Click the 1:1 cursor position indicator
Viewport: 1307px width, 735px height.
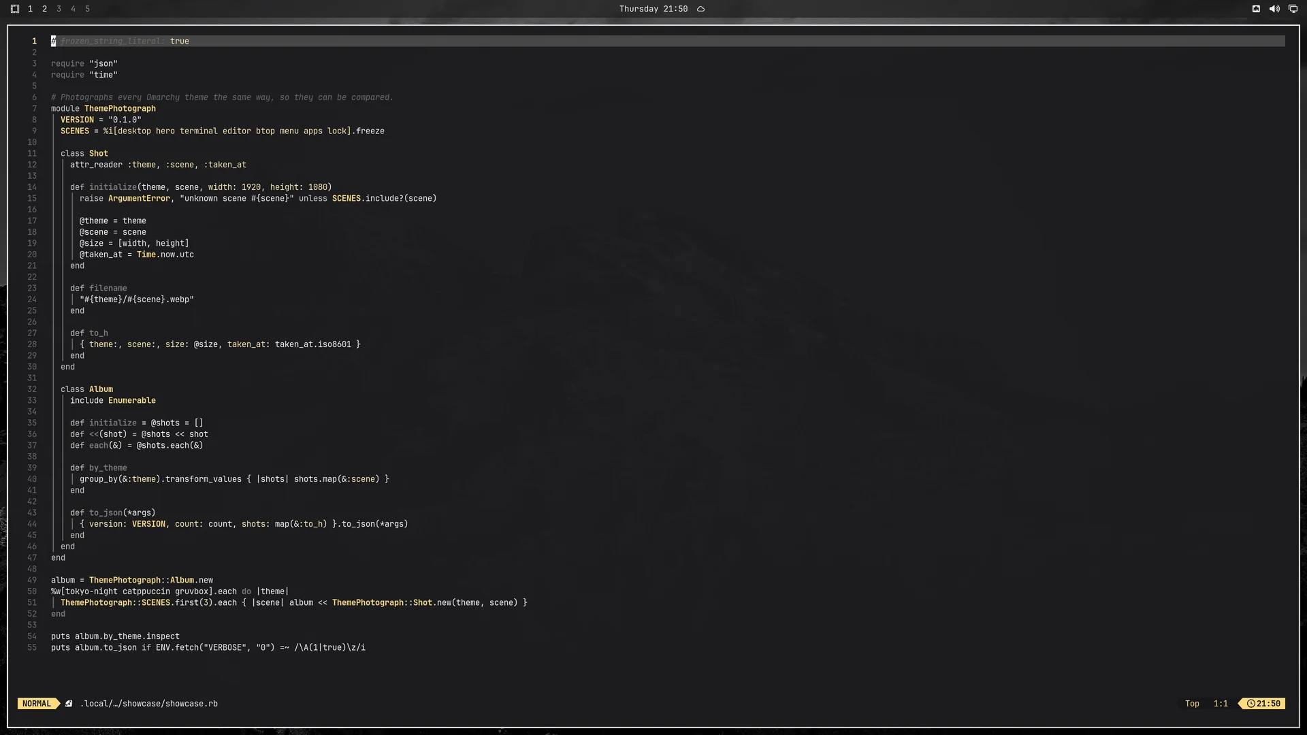tap(1221, 704)
